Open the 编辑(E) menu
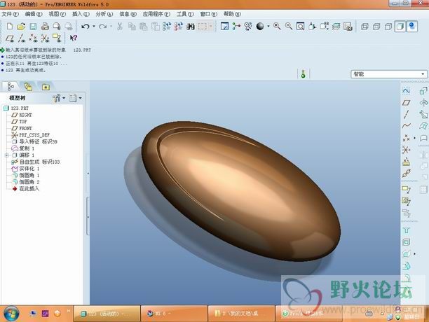The height and width of the screenshot is (322, 429). [34, 14]
